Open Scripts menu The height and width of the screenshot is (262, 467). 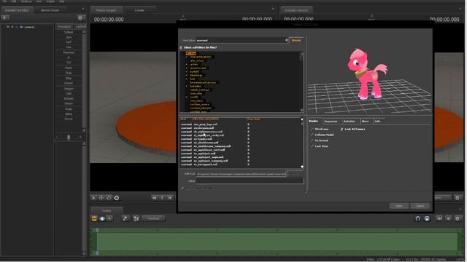coord(50,1)
